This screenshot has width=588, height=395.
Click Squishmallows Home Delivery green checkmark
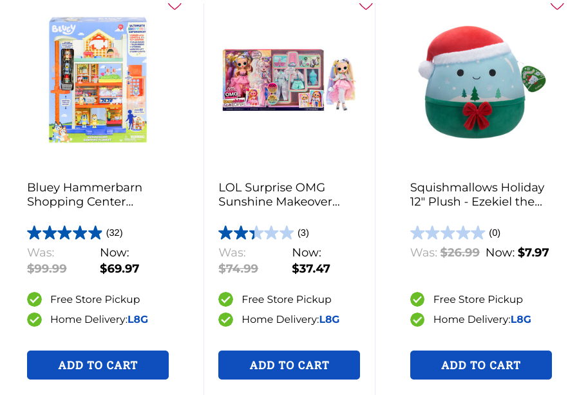click(x=417, y=320)
